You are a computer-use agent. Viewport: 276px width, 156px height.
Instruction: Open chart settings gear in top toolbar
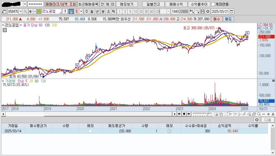[208, 11]
